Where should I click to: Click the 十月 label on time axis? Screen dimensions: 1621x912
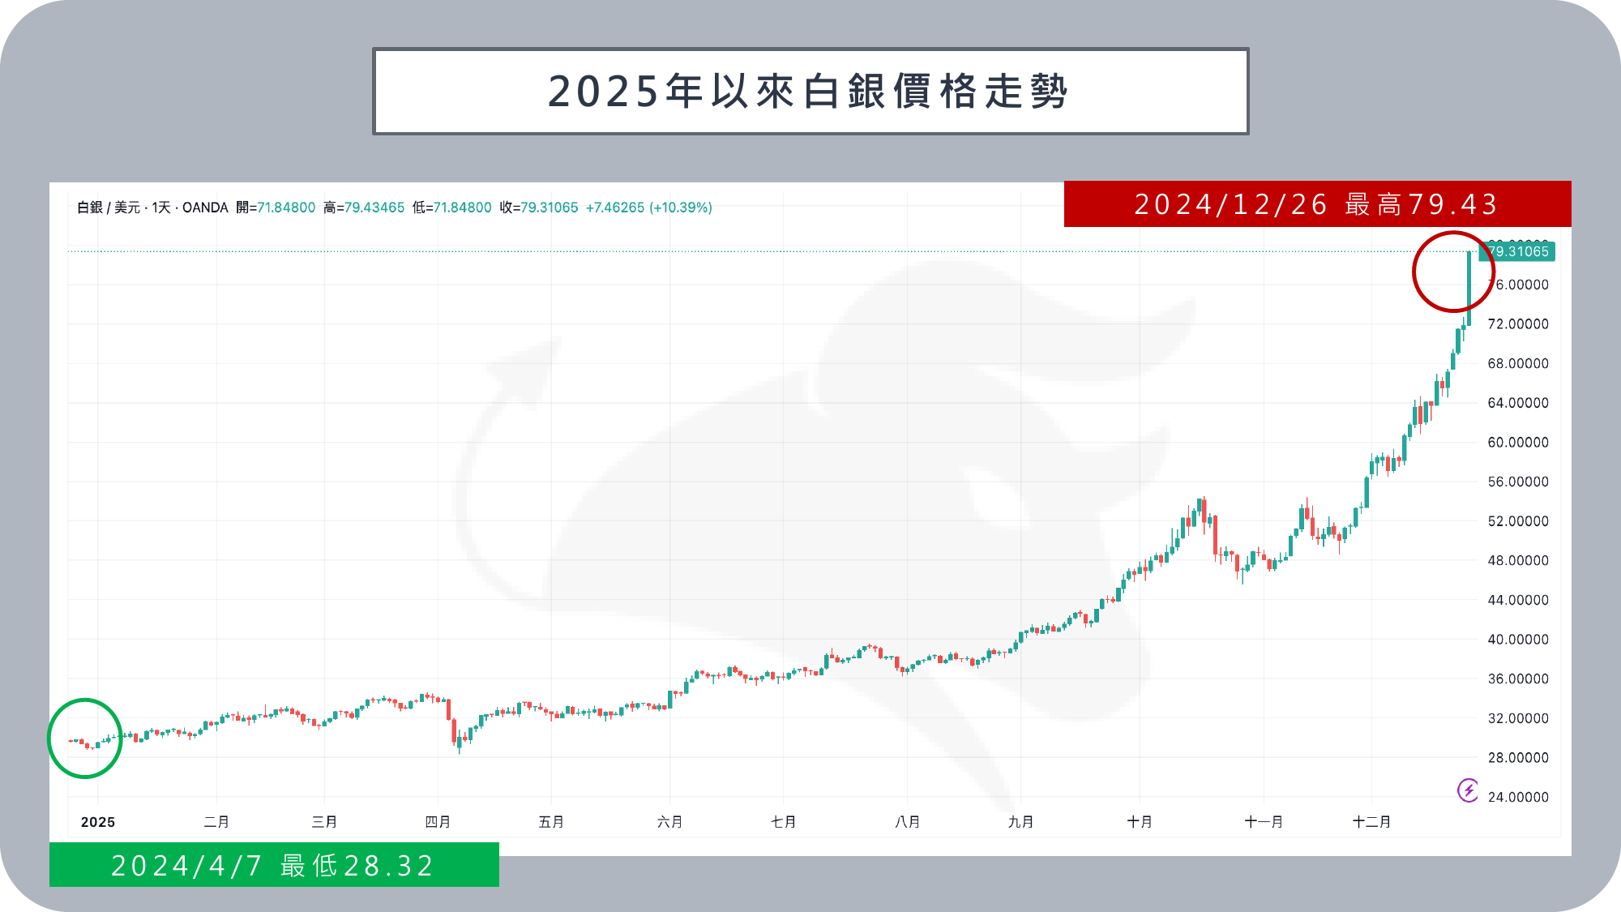pyautogui.click(x=1140, y=822)
